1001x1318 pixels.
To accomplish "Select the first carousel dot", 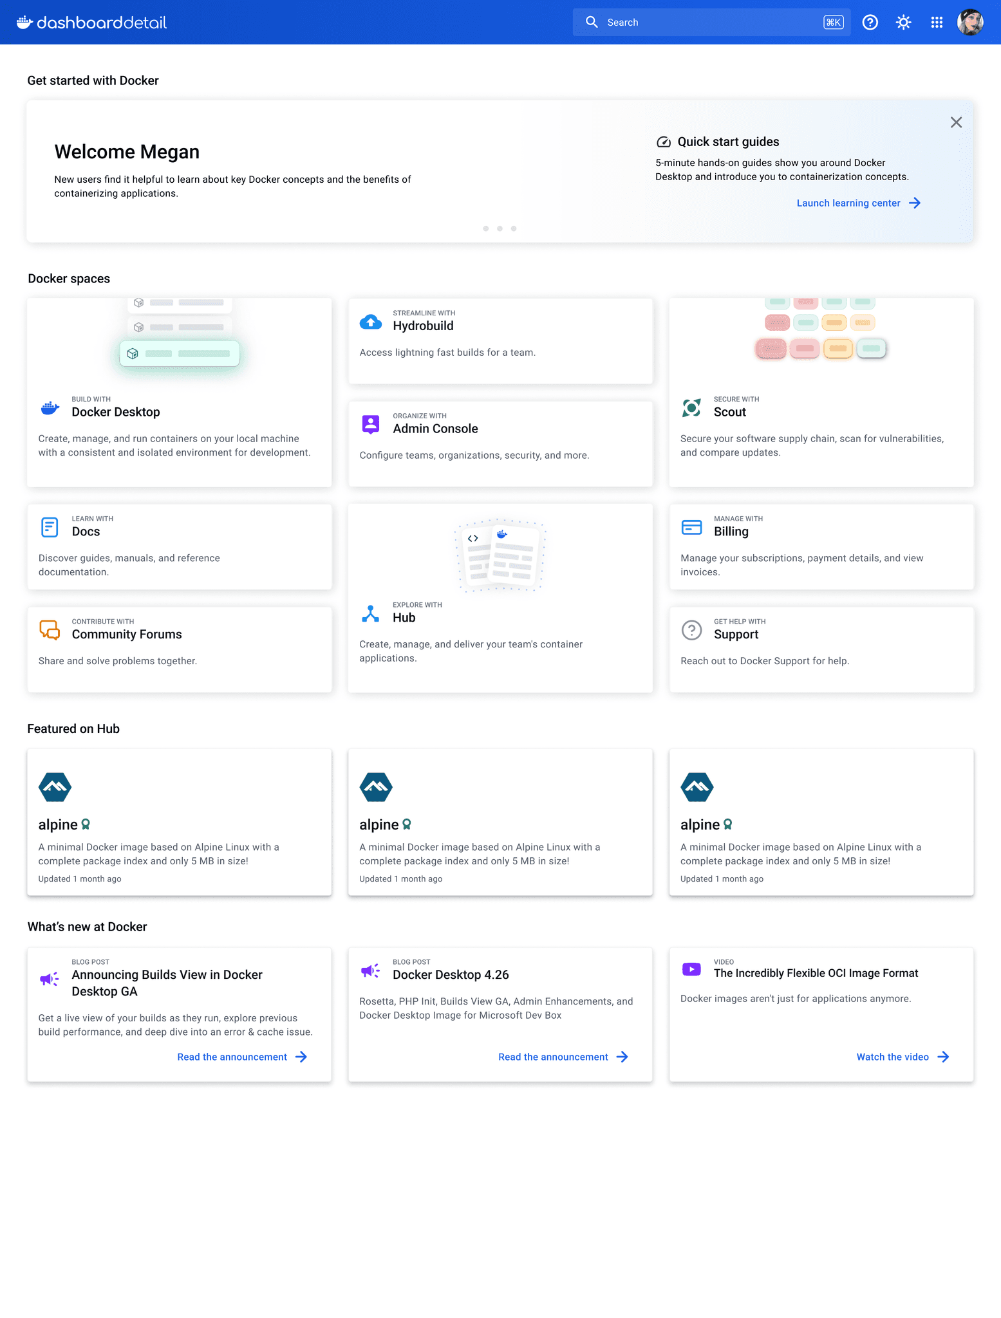I will coord(485,228).
